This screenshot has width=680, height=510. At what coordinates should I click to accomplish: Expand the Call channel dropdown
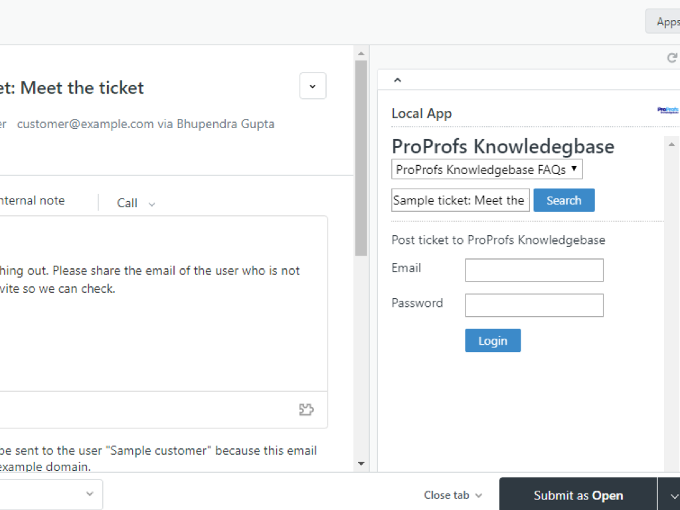pyautogui.click(x=136, y=203)
